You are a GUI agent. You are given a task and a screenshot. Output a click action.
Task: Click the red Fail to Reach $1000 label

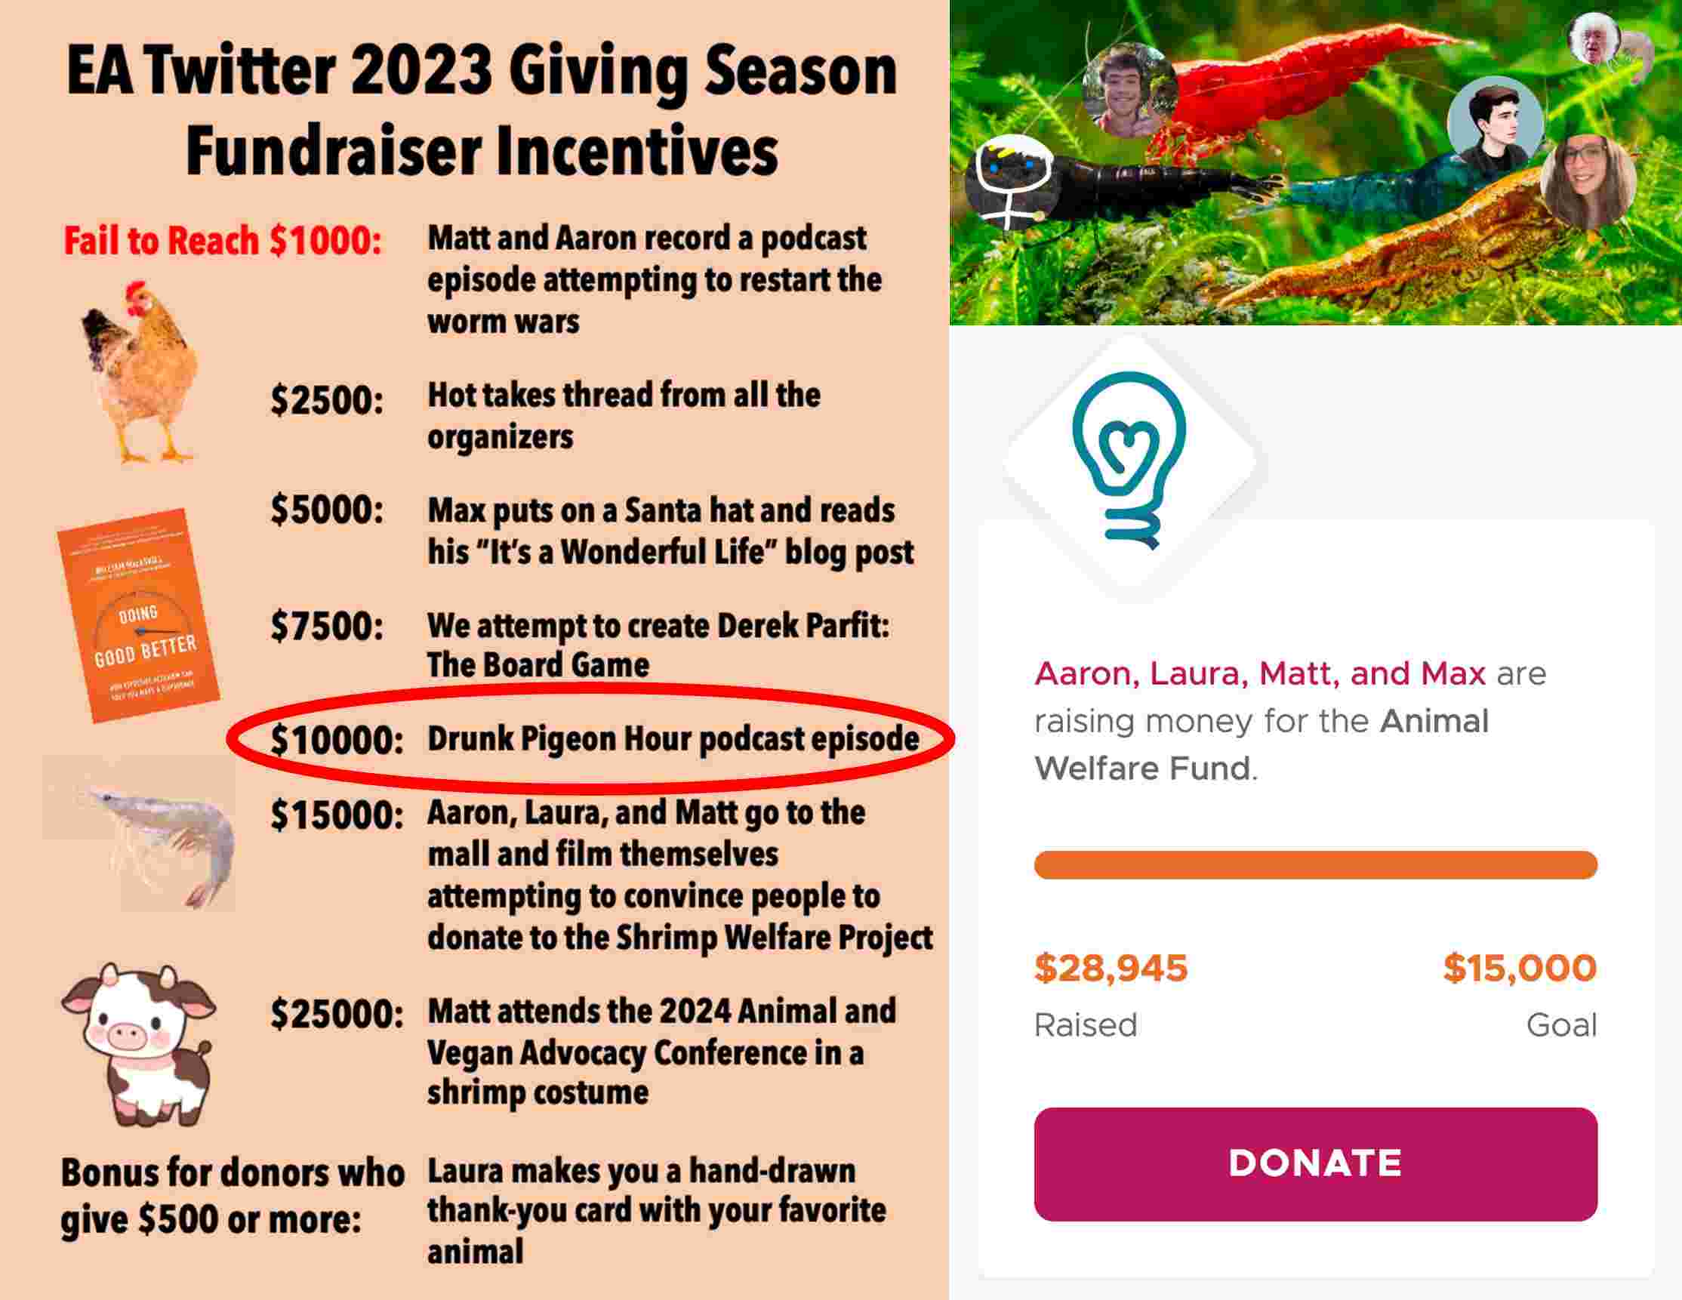coord(222,240)
